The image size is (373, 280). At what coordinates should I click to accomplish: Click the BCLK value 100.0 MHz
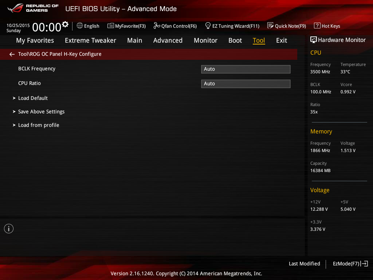click(321, 92)
